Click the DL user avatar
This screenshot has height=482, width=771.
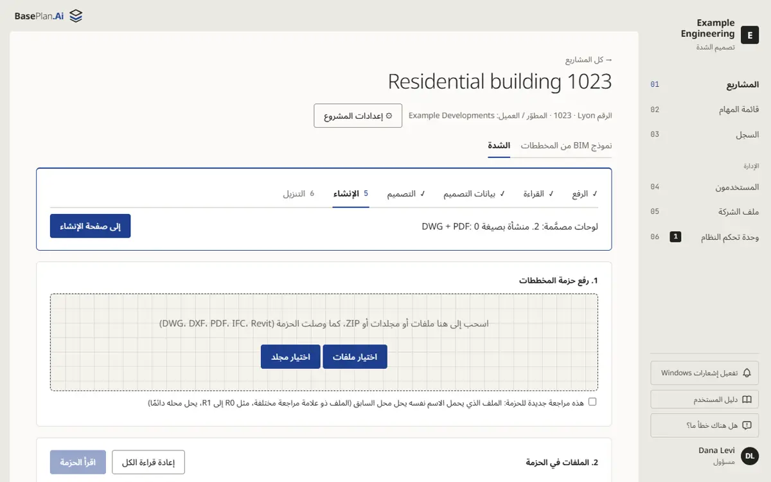(750, 456)
